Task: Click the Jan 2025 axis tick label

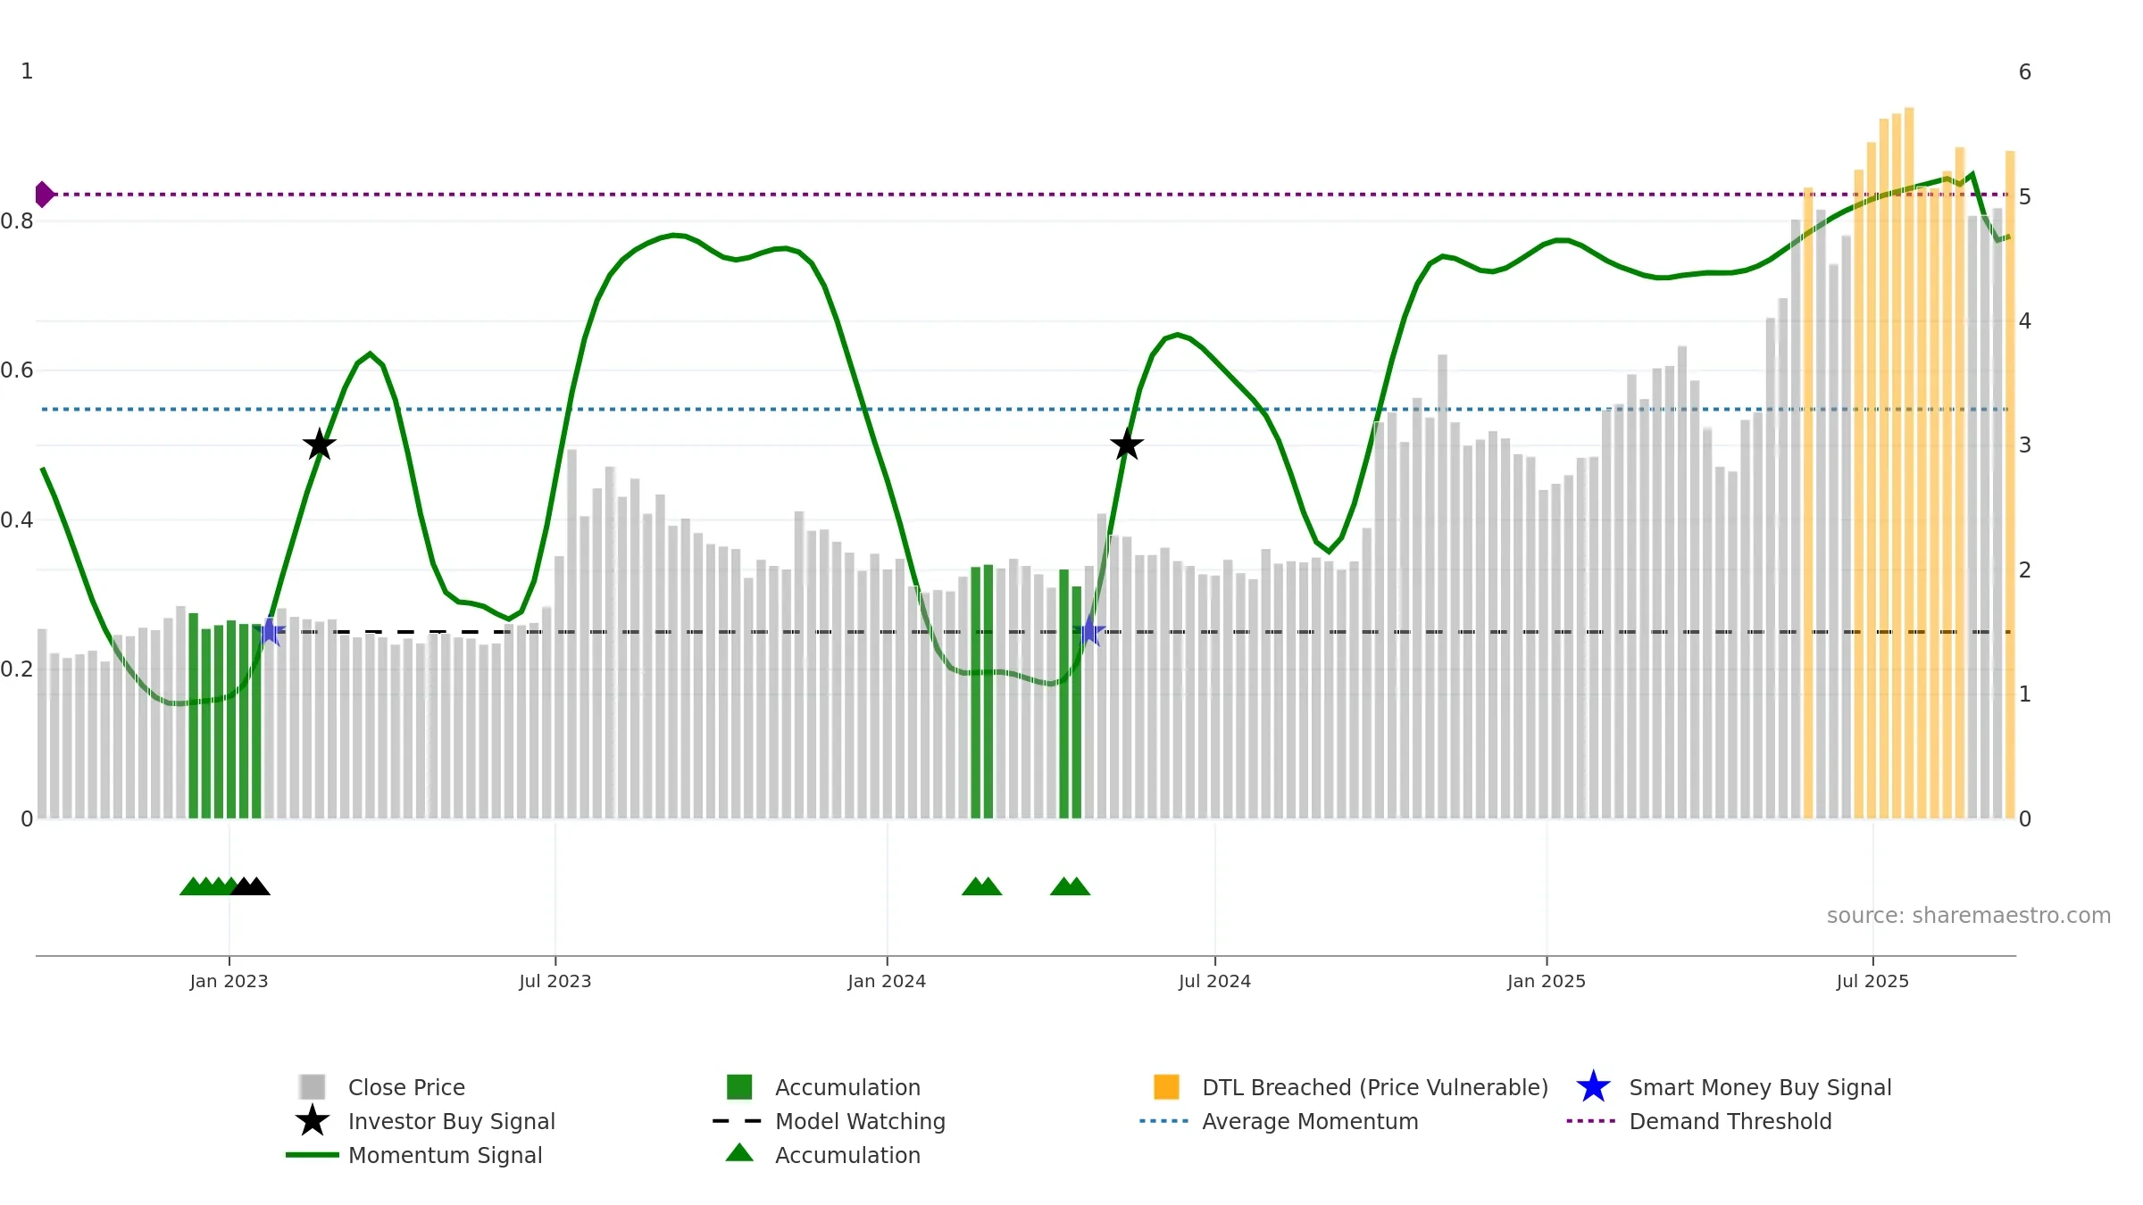Action: (1547, 981)
